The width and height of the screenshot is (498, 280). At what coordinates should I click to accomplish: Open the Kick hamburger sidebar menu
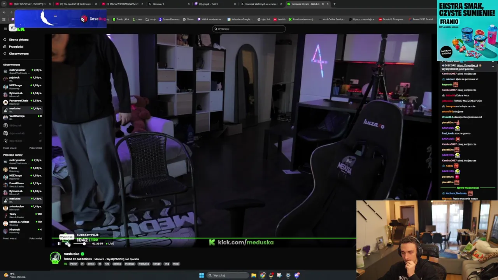click(5, 29)
